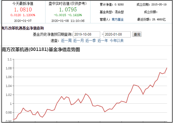Click the circle marker at the 1.02 dip

pos(143,94)
